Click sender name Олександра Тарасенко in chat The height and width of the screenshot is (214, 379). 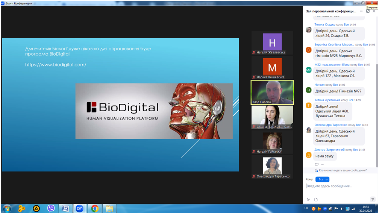coord(330,125)
